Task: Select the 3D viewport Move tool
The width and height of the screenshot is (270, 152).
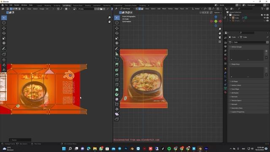Action: (117, 28)
